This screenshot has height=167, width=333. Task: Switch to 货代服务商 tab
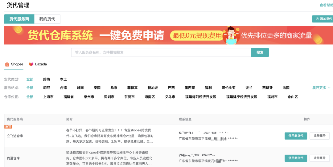coord(19,19)
